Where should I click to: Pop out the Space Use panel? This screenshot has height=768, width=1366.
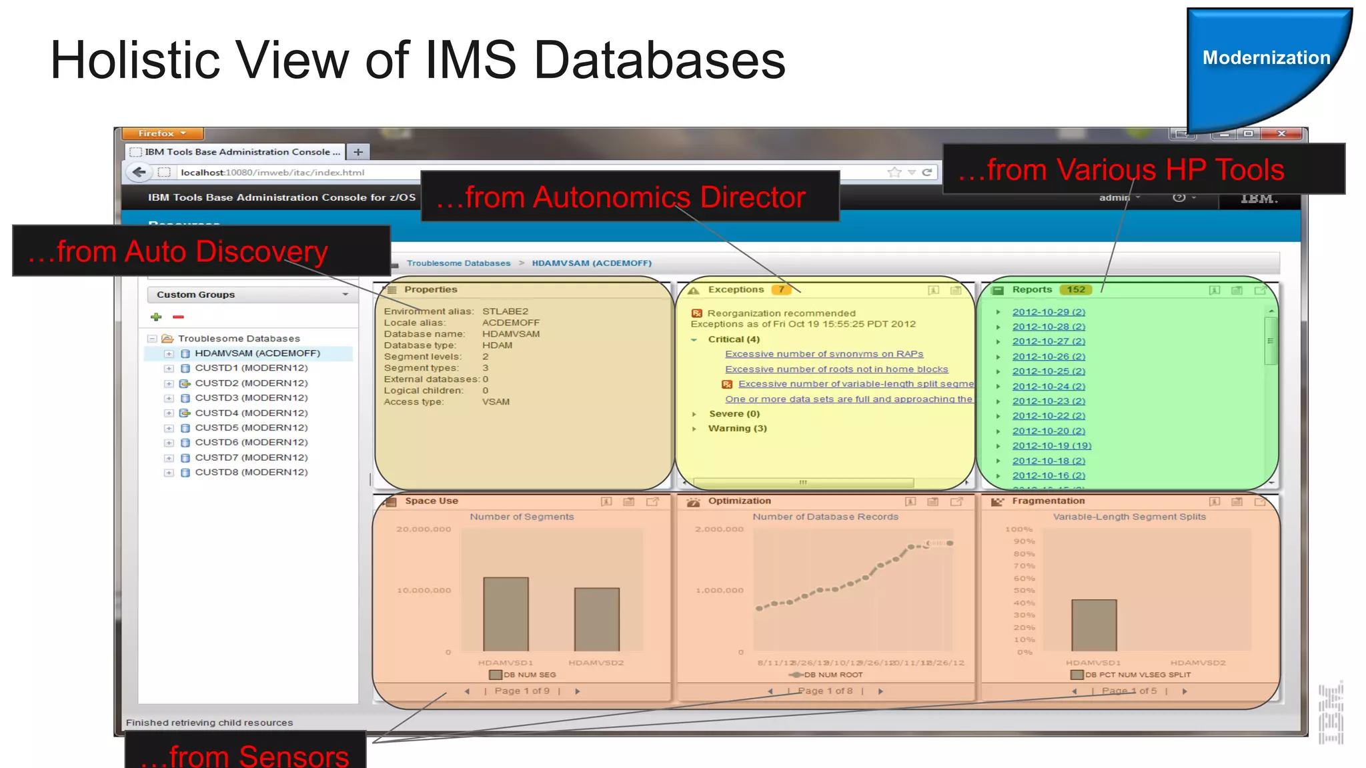pos(652,501)
